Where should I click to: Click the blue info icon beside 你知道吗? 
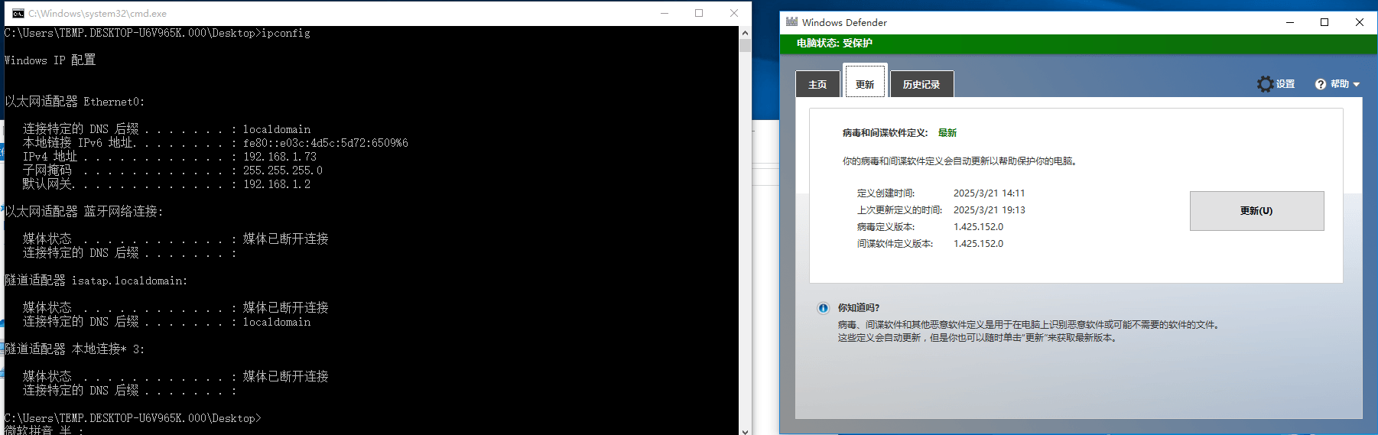823,308
